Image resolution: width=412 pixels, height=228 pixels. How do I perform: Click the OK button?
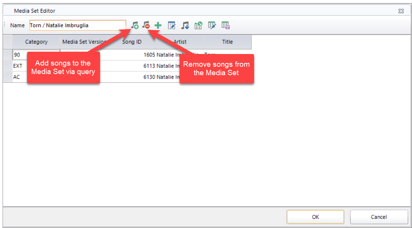coord(315,217)
